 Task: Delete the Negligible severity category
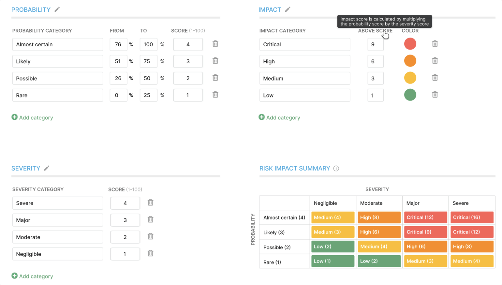(x=150, y=254)
